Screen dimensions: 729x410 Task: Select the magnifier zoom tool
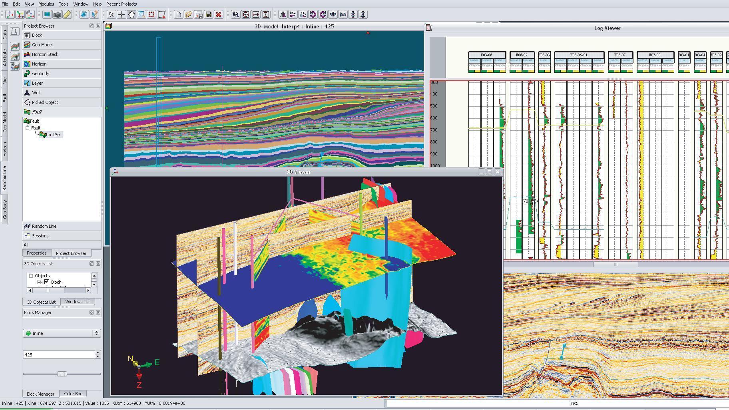point(141,14)
